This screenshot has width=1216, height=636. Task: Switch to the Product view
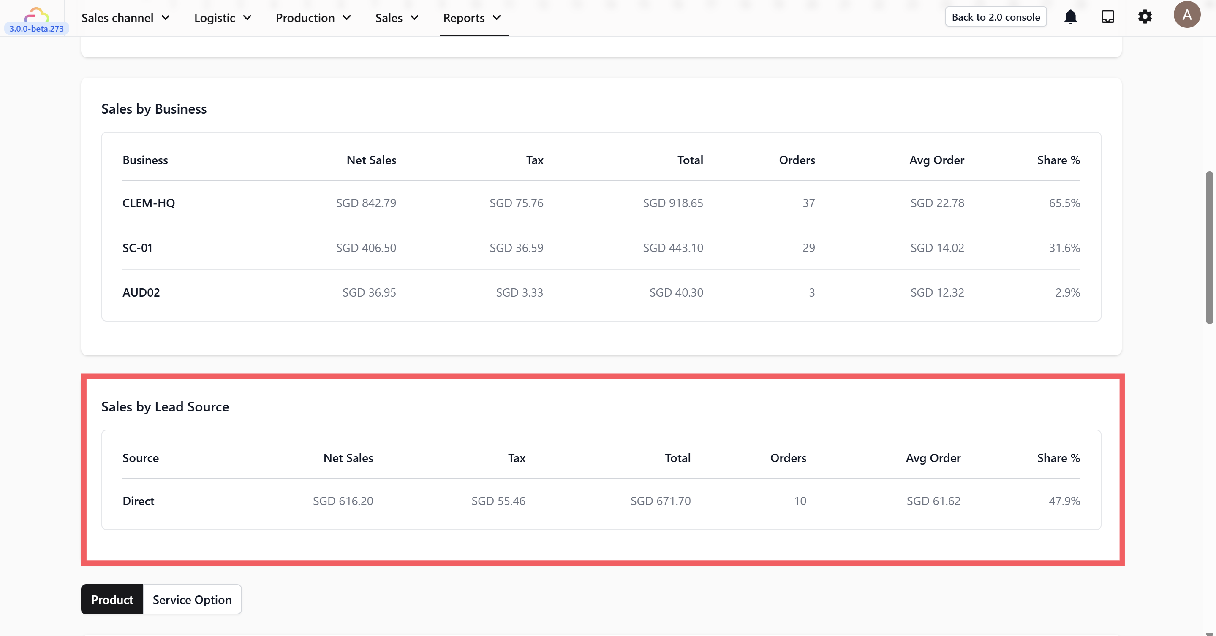pyautogui.click(x=112, y=599)
